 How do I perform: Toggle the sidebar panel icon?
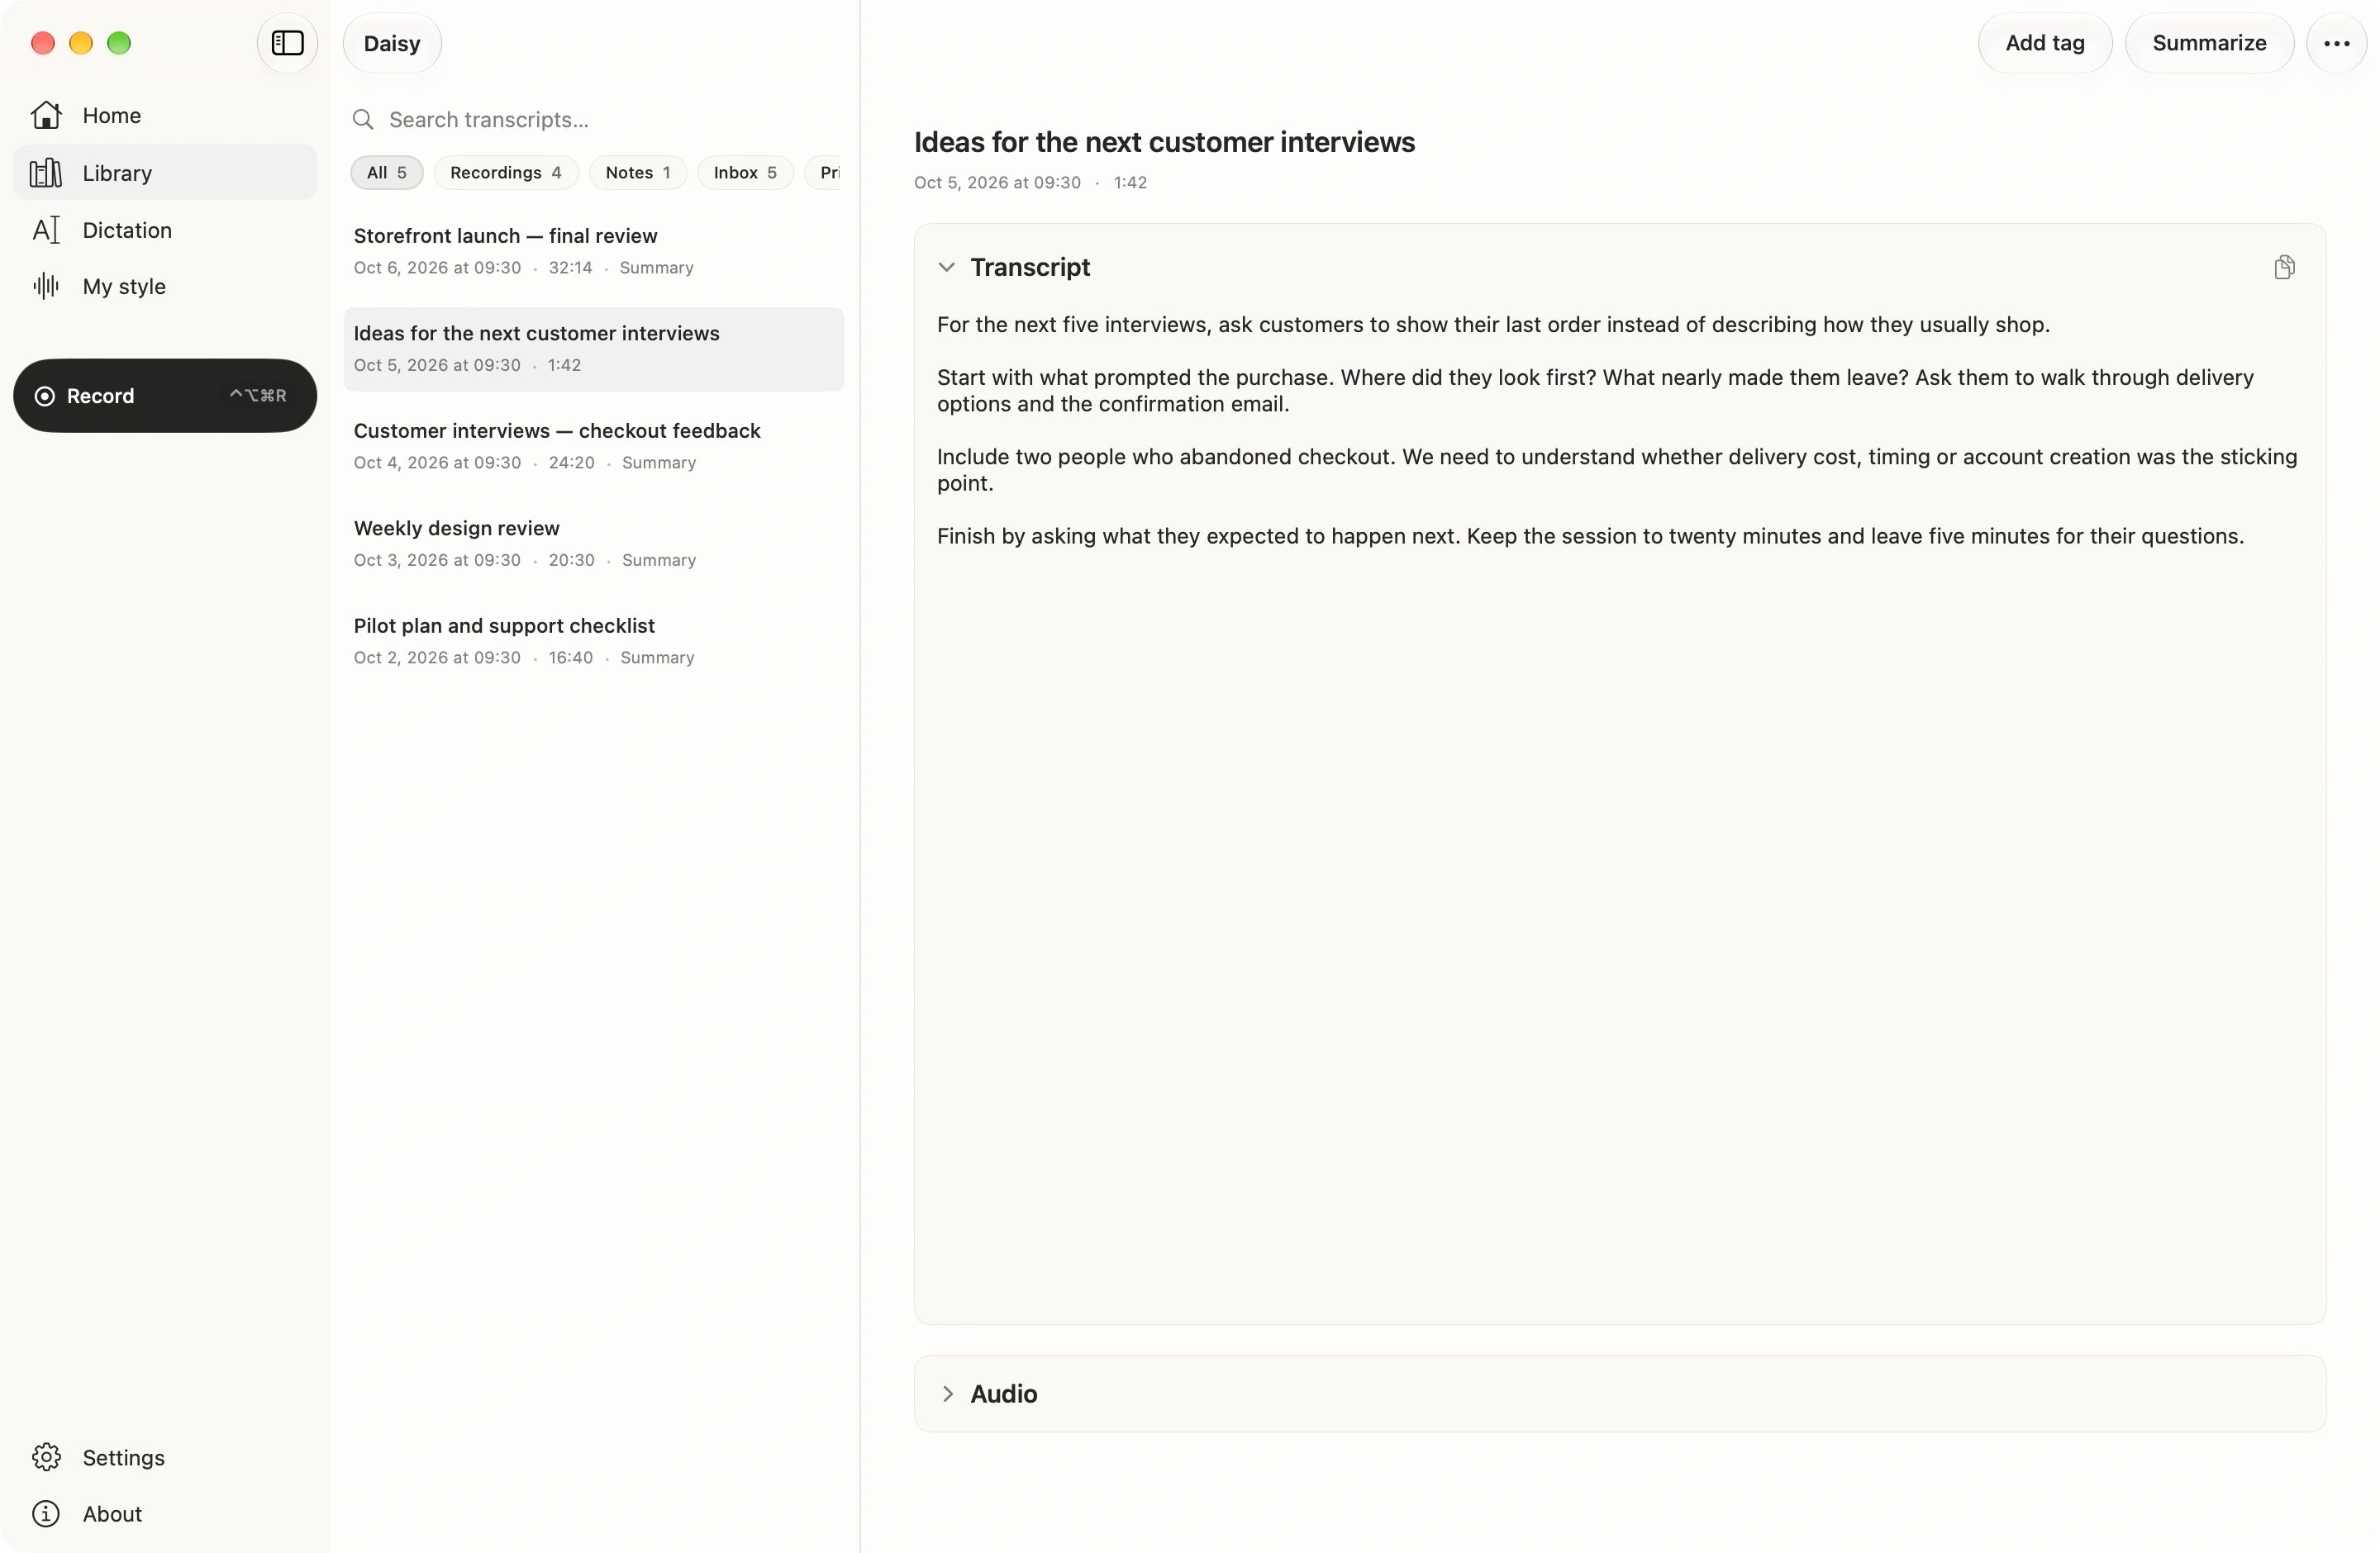[287, 43]
